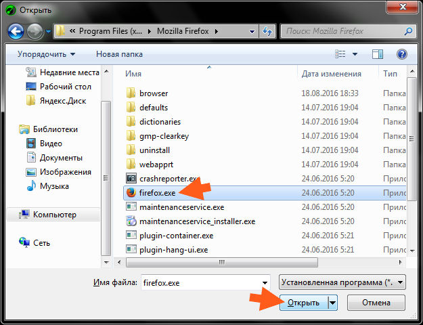
Task: Open the view options dropdown arrow
Action: [x=355, y=54]
